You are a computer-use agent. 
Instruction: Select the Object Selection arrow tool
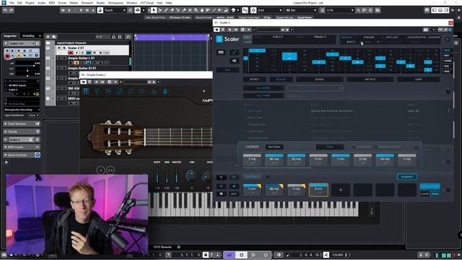(x=154, y=10)
